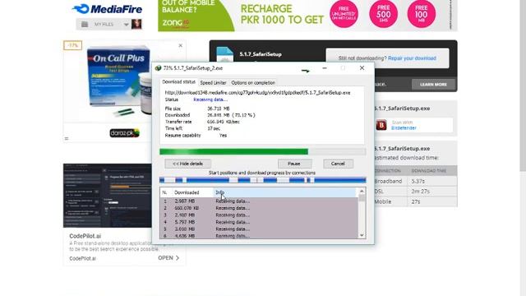Click the connections list scroll up arrow
This screenshot has height=296, width=526.
point(362,192)
